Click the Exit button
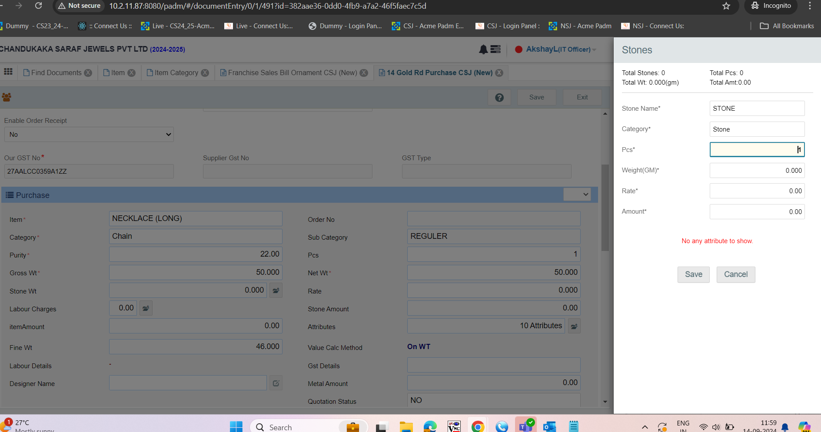 (582, 97)
